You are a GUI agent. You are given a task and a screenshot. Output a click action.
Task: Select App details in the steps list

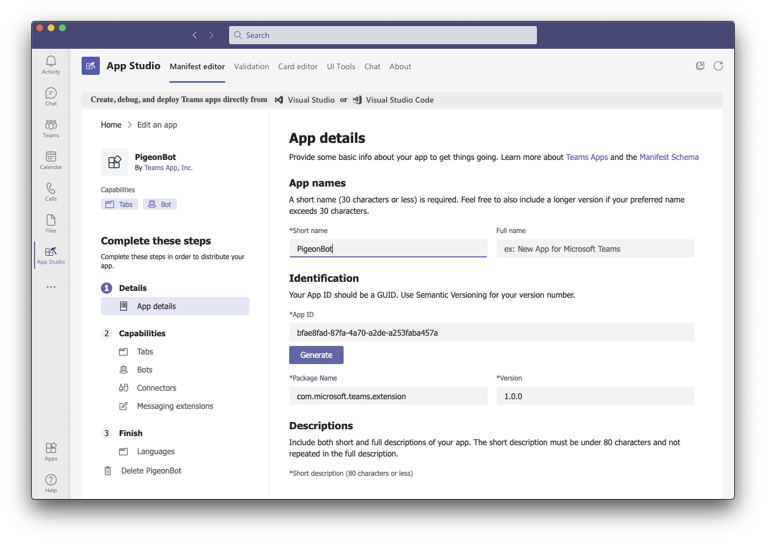coord(175,306)
